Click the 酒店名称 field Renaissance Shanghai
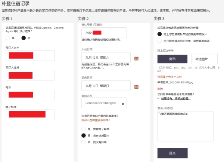The image size is (224, 162). [104, 103]
